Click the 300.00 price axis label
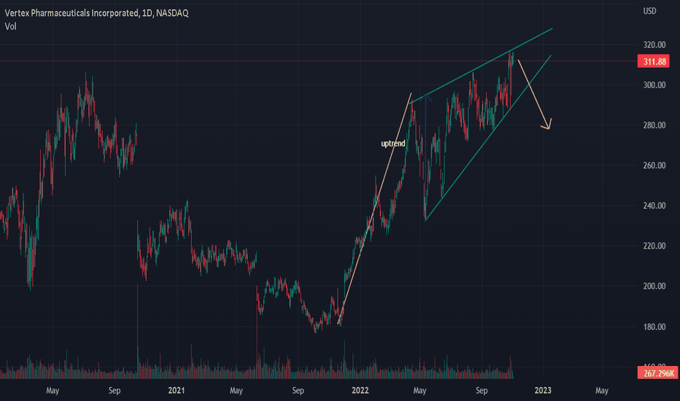The height and width of the screenshot is (401, 680). [x=654, y=85]
